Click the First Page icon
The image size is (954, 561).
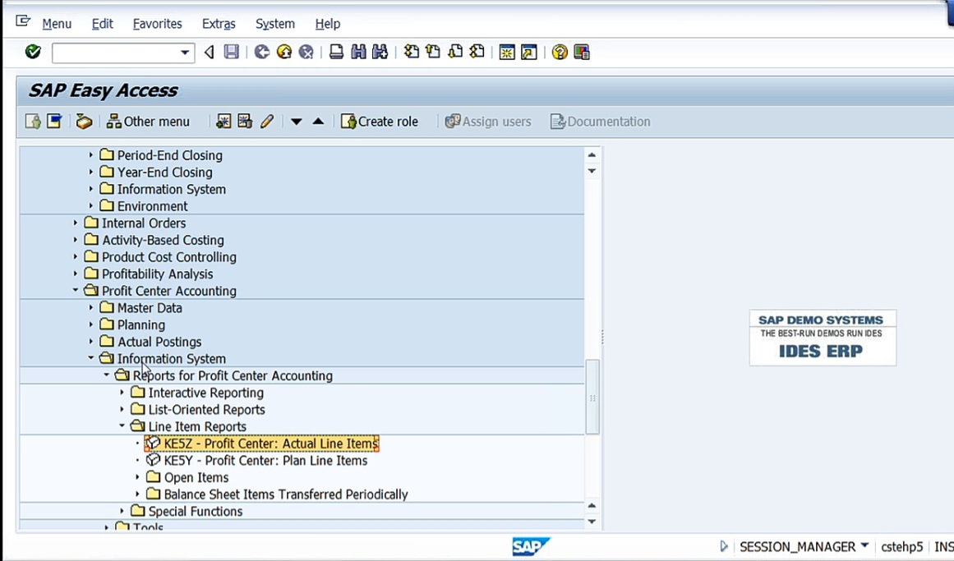pos(412,53)
